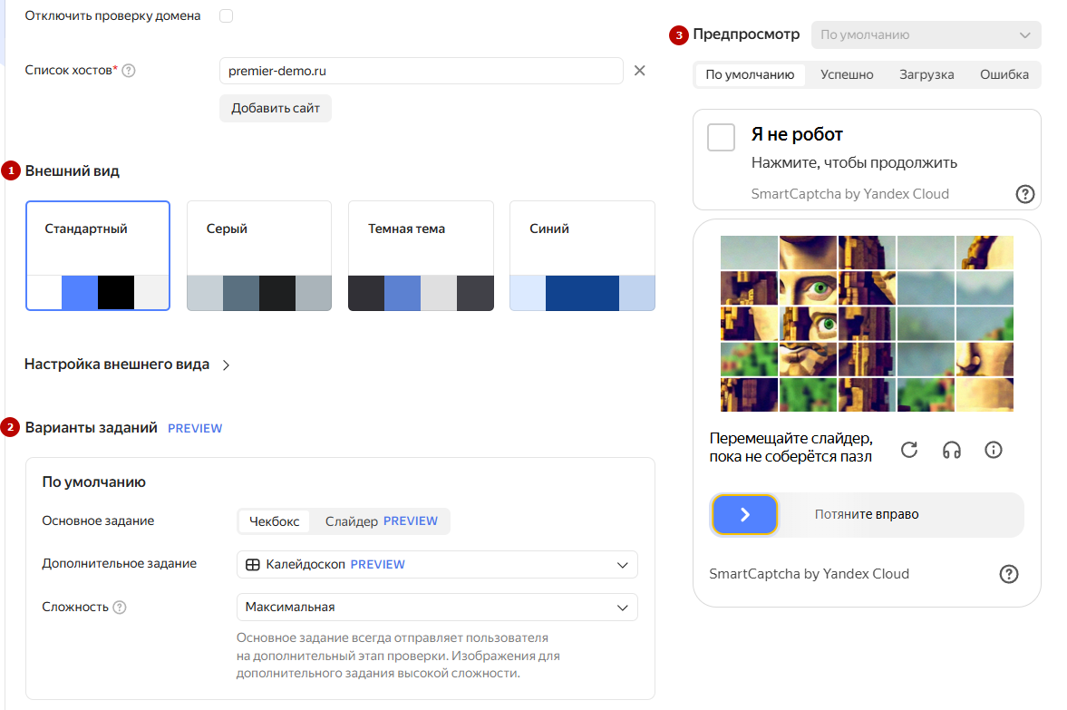Click the captcha info circle icon
Image resolution: width=1067 pixels, height=710 pixels.
click(994, 450)
